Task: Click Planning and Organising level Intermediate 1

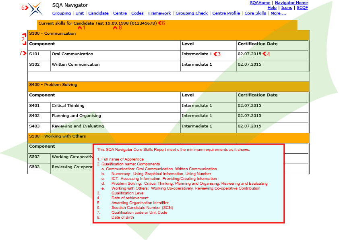Action: click(x=209, y=118)
